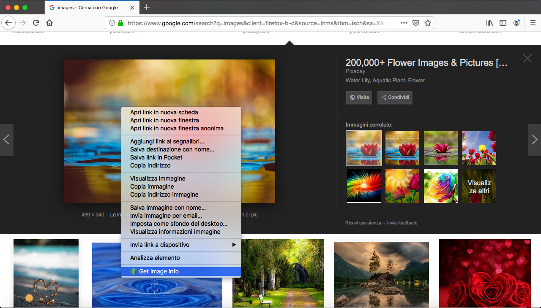
Task: Show the next image result
Action: pyautogui.click(x=534, y=140)
